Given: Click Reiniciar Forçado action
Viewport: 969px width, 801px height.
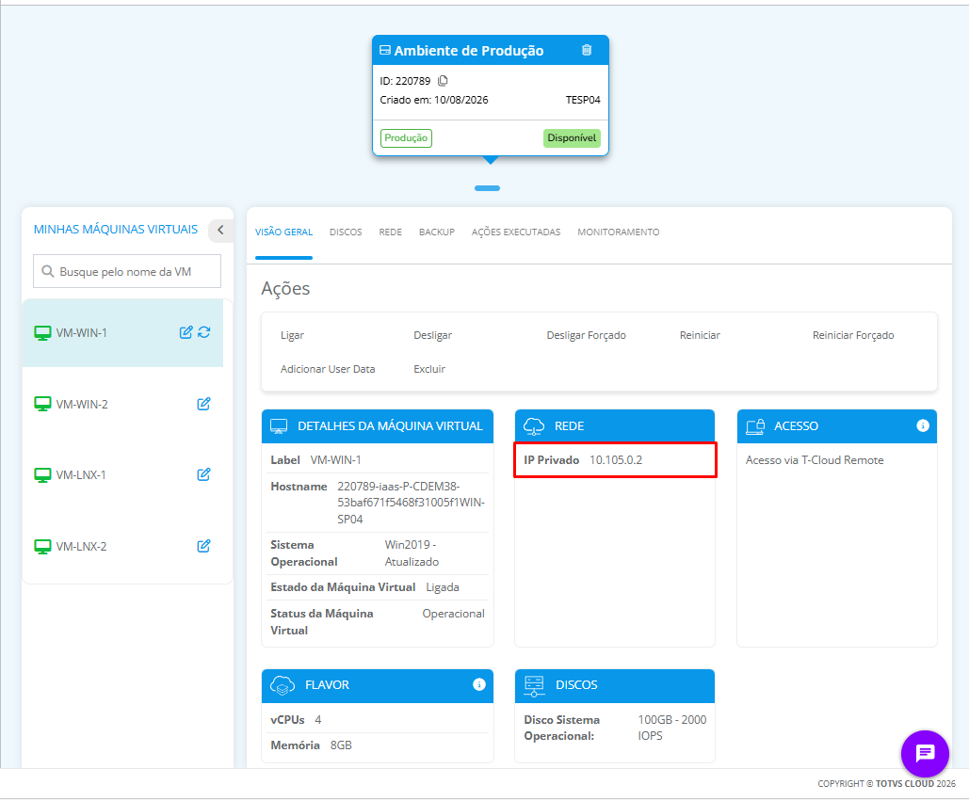Looking at the screenshot, I should click(x=853, y=335).
